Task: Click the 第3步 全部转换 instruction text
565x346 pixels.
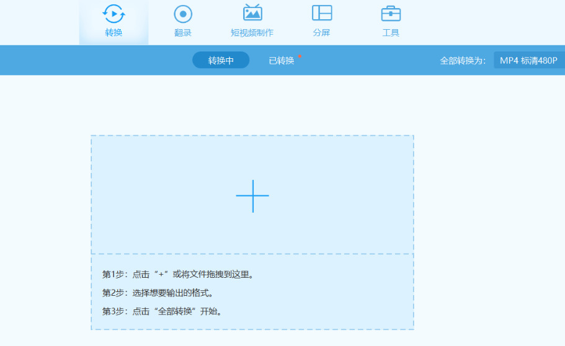Action: coord(162,311)
